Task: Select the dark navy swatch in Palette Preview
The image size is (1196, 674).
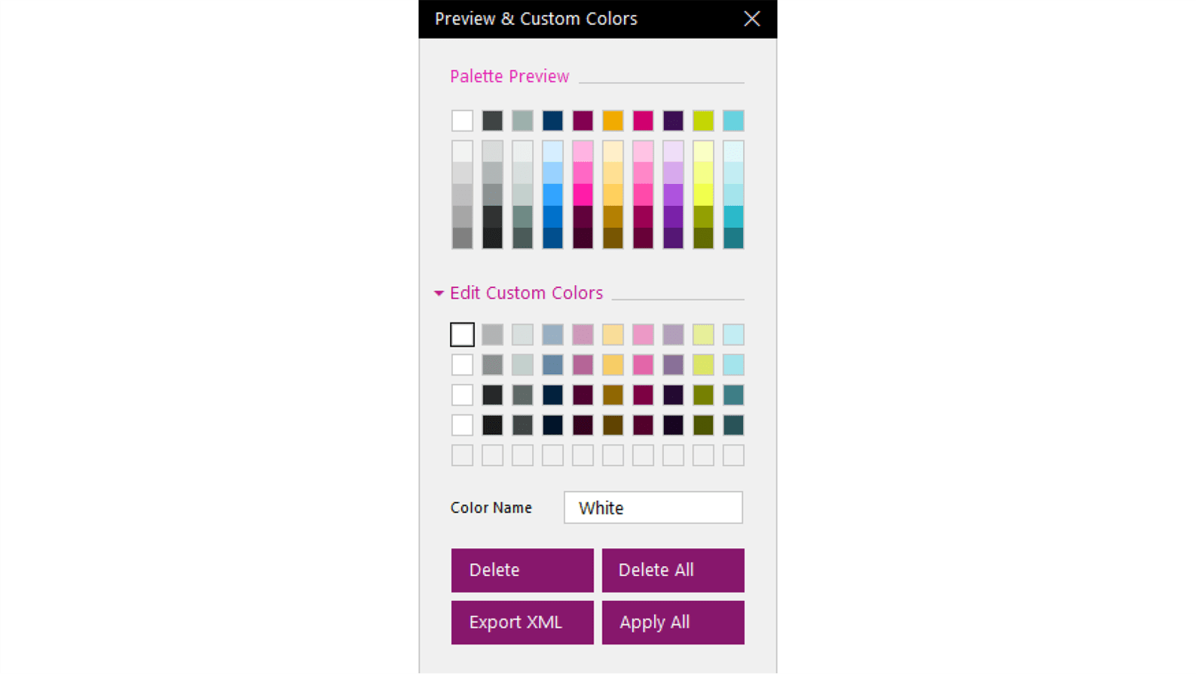Action: coord(552,121)
